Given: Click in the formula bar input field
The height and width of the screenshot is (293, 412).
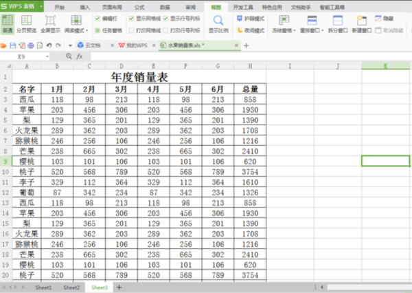Looking at the screenshot, I should coord(251,56).
